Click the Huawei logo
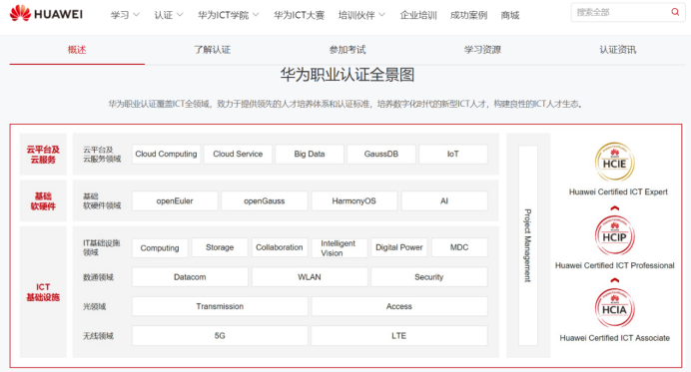Image resolution: width=691 pixels, height=372 pixels. tap(46, 14)
